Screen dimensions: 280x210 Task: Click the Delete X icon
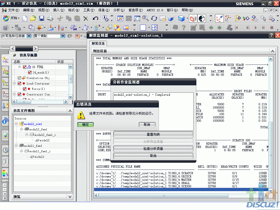[86, 18]
